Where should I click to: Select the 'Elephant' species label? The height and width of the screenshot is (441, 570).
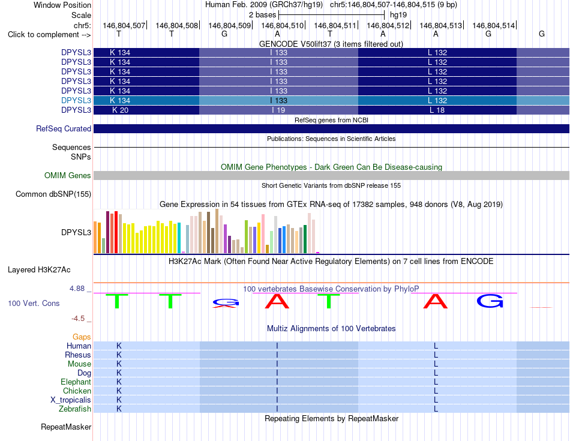76,382
